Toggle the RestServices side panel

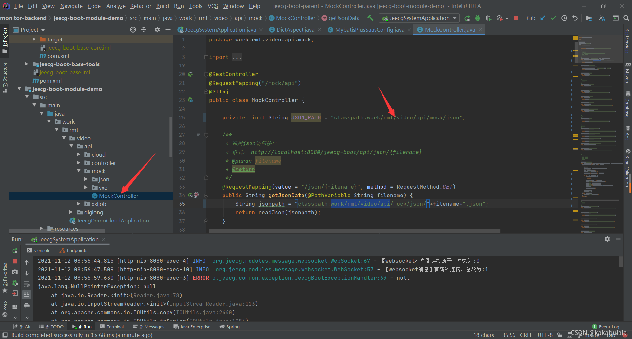[628, 41]
